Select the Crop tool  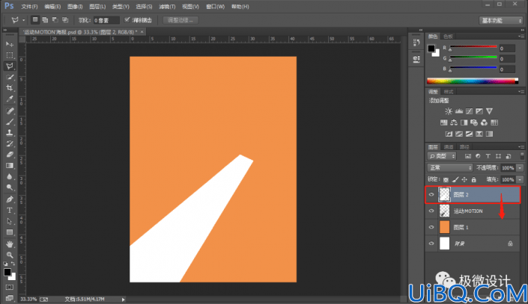pos(10,88)
